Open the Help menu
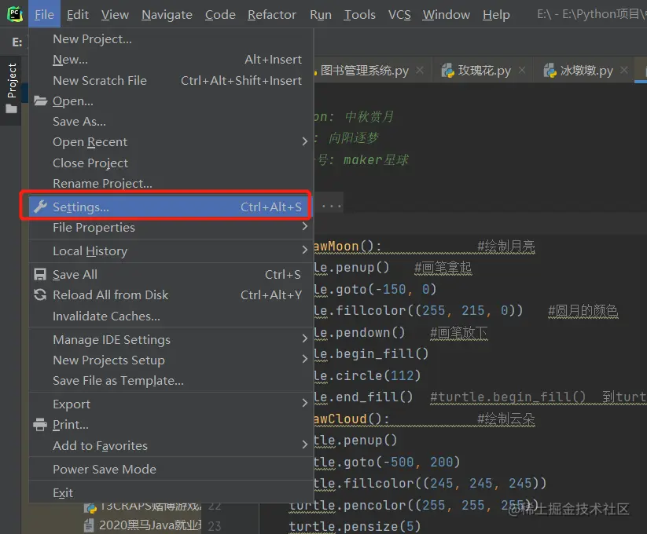Screen dimensions: 647x534 point(496,14)
